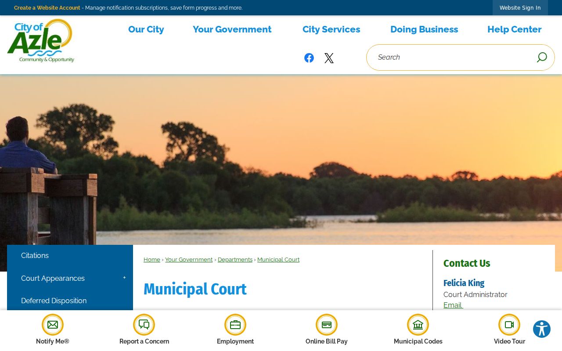
Task: Open Court Appearances in side menu
Action: 53,279
